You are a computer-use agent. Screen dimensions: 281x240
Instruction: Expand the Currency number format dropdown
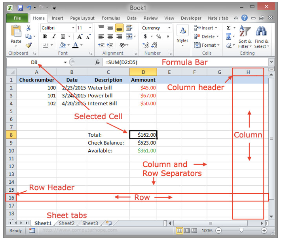point(169,28)
